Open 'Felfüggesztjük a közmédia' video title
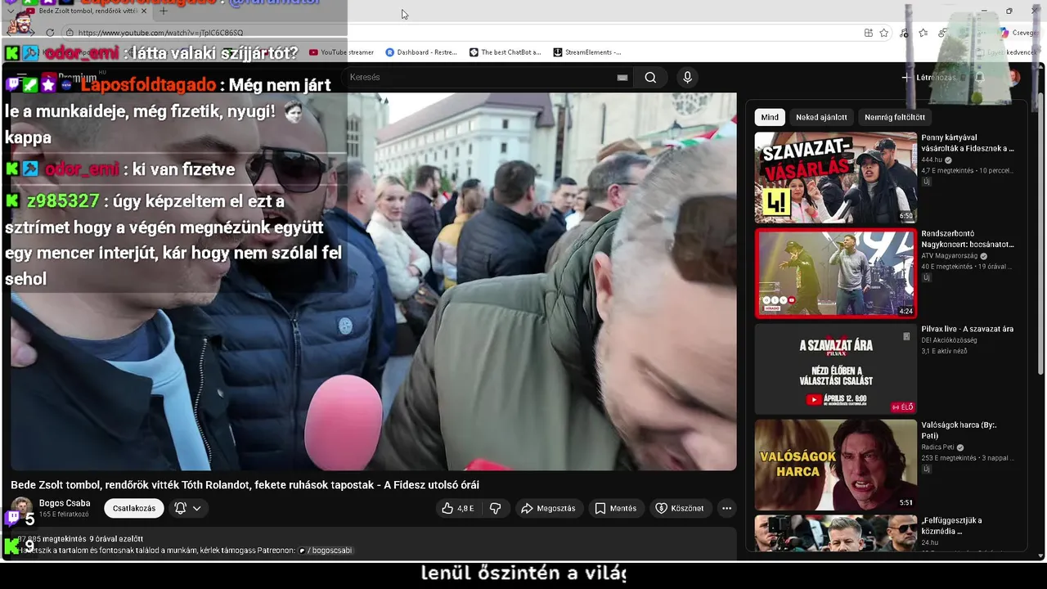1047x589 pixels. tap(952, 525)
